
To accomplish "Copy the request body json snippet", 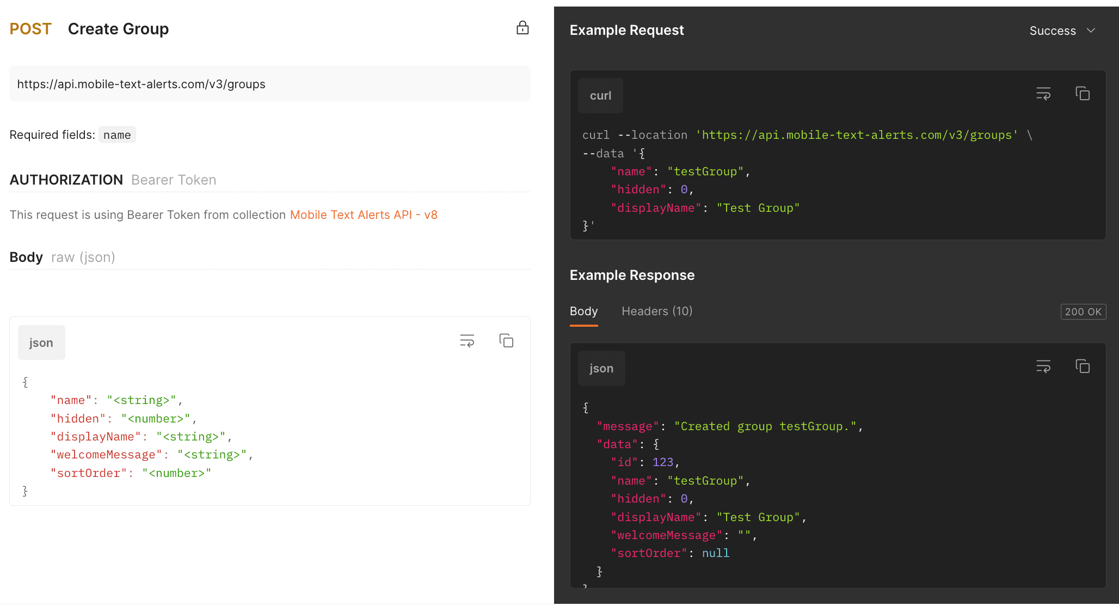I will pyautogui.click(x=506, y=341).
